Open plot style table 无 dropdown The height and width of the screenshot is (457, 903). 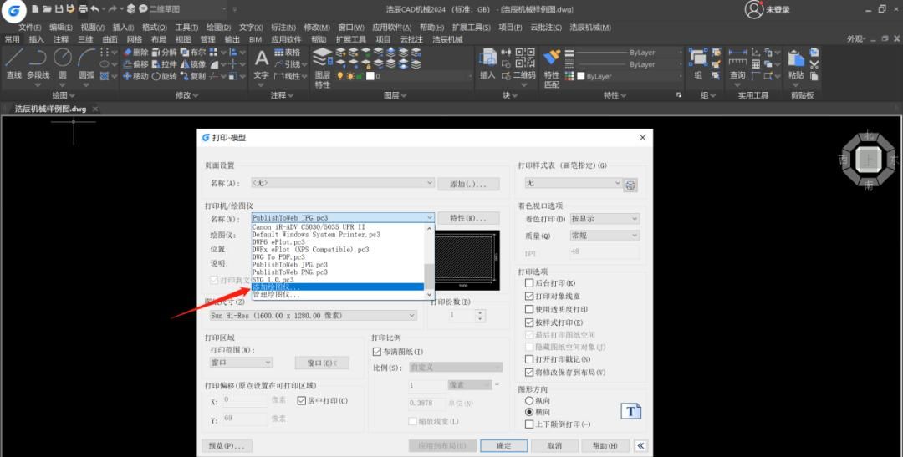tap(574, 183)
